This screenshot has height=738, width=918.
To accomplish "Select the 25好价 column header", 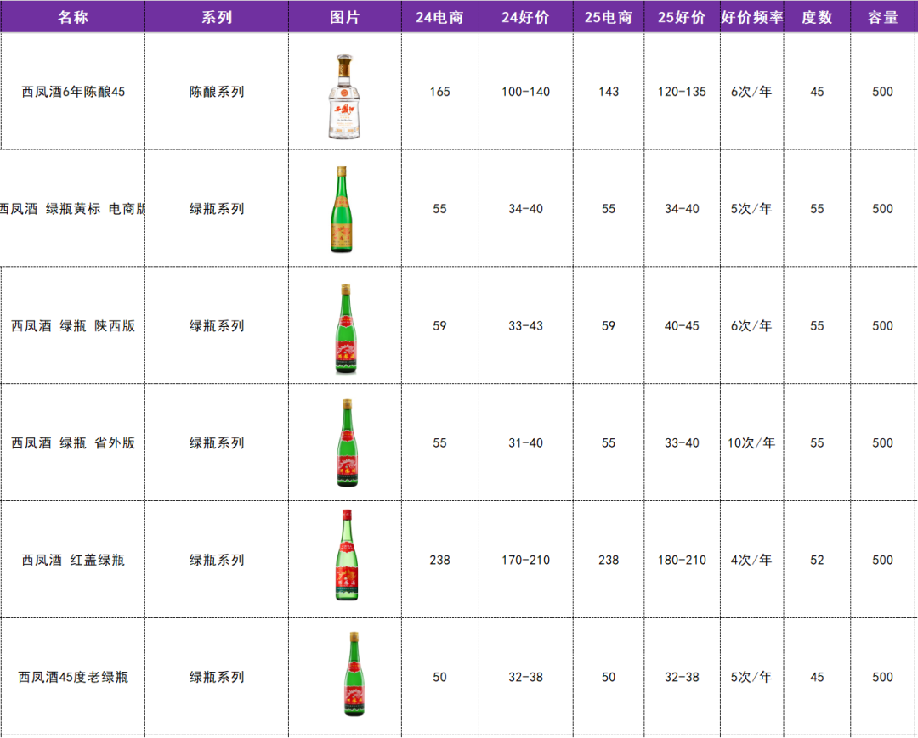I will point(682,17).
